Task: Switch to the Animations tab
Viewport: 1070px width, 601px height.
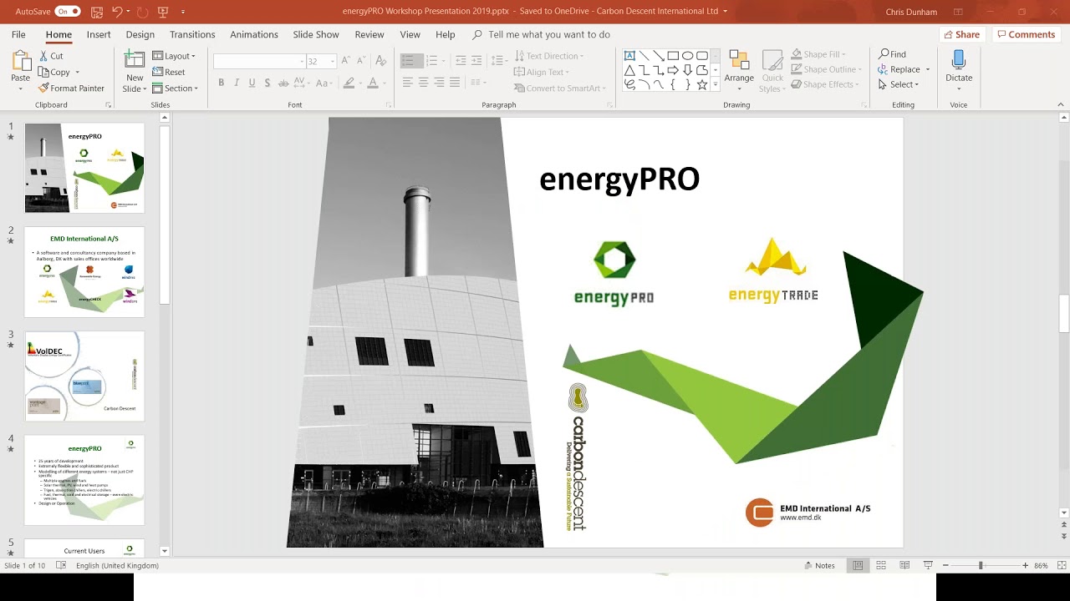Action: tap(254, 34)
